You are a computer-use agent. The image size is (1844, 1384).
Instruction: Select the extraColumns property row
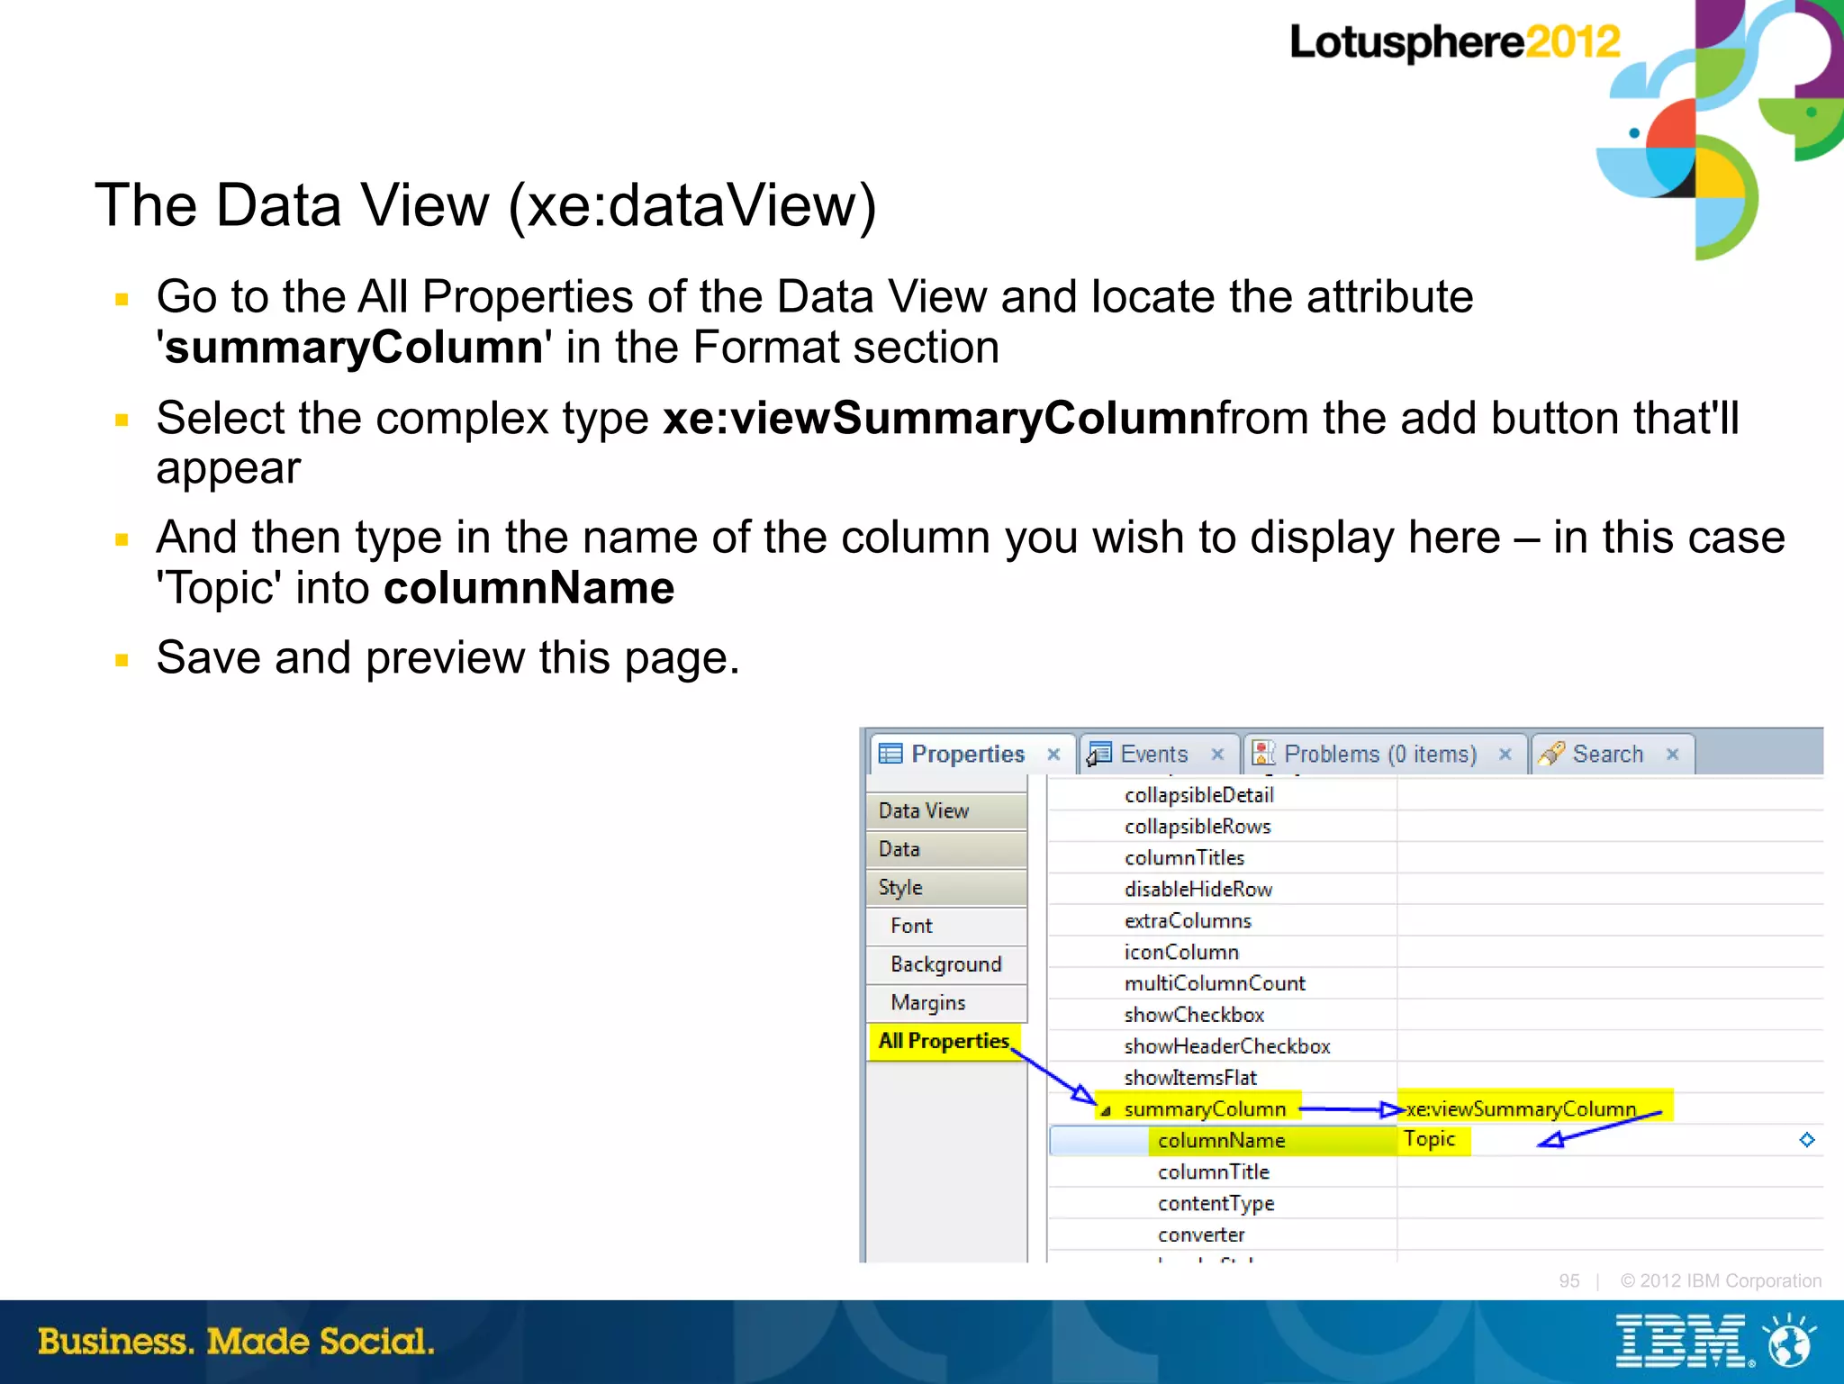(1435, 921)
